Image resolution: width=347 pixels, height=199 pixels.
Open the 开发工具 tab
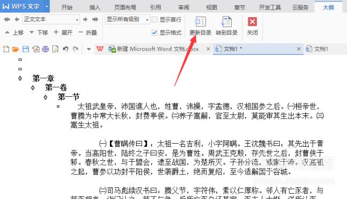coord(270,7)
